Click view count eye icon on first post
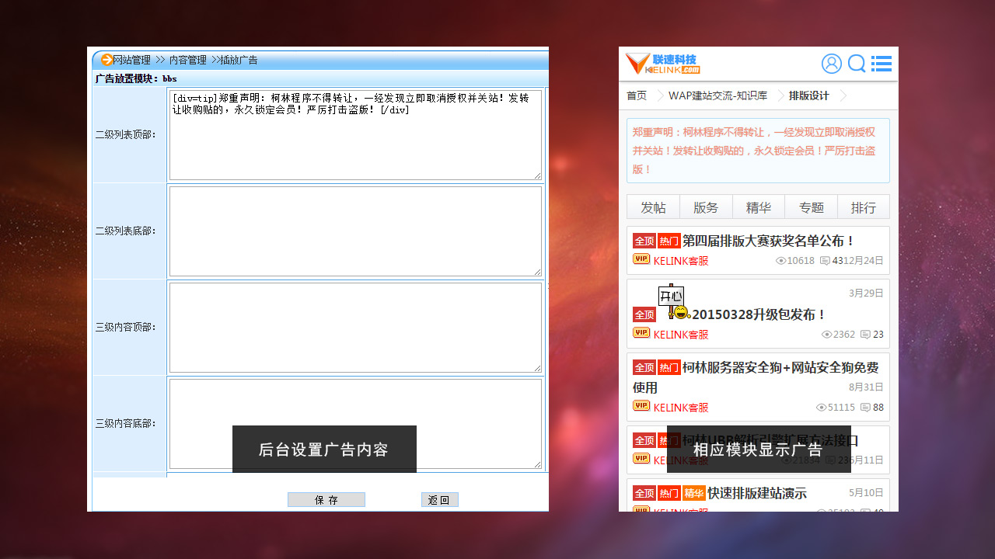This screenshot has height=559, width=995. point(780,261)
